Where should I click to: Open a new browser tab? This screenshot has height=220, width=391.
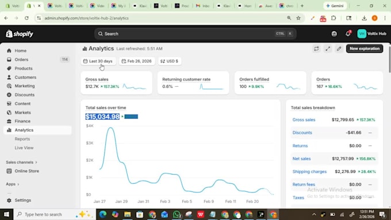[x=302, y=6]
